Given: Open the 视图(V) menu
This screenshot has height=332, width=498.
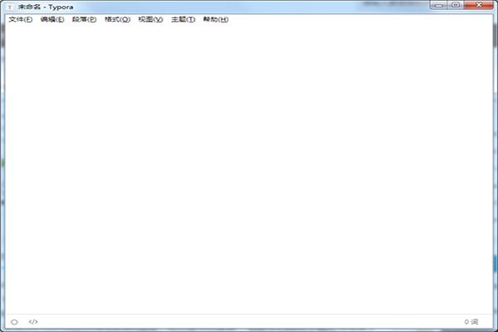Looking at the screenshot, I should (150, 19).
